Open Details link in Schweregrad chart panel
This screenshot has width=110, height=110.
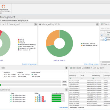(30, 64)
